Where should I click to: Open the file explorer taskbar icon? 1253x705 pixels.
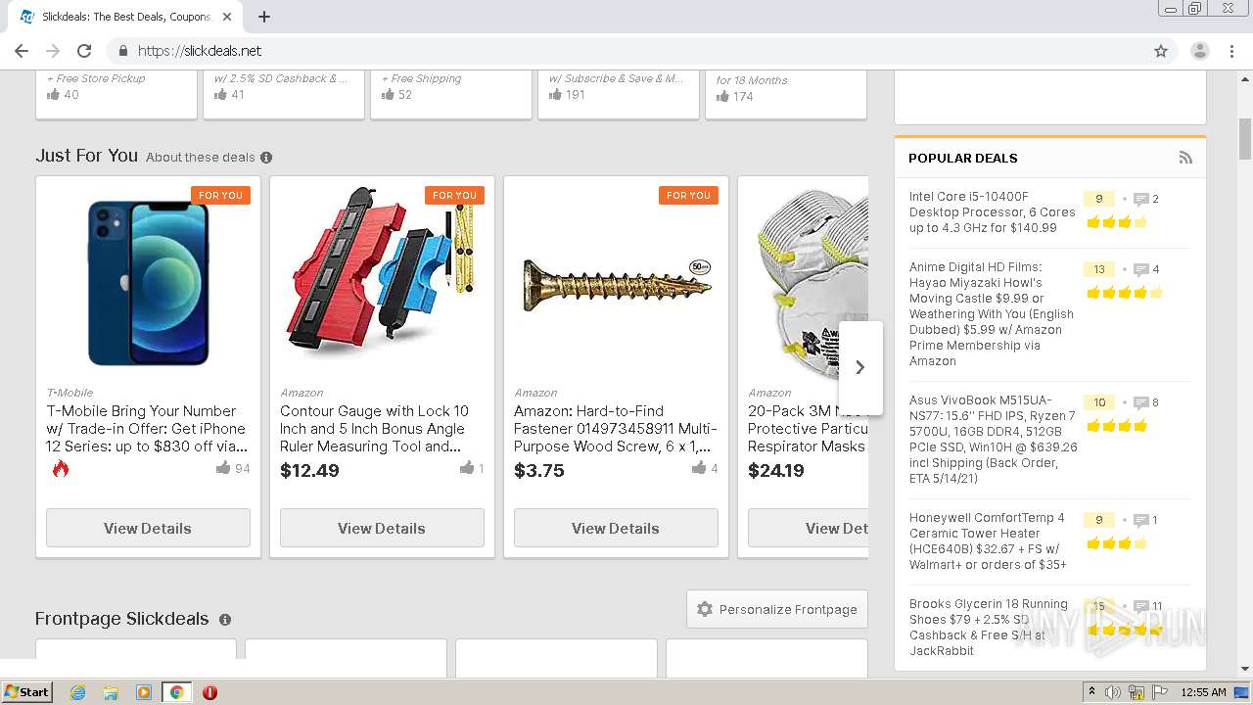click(x=111, y=692)
